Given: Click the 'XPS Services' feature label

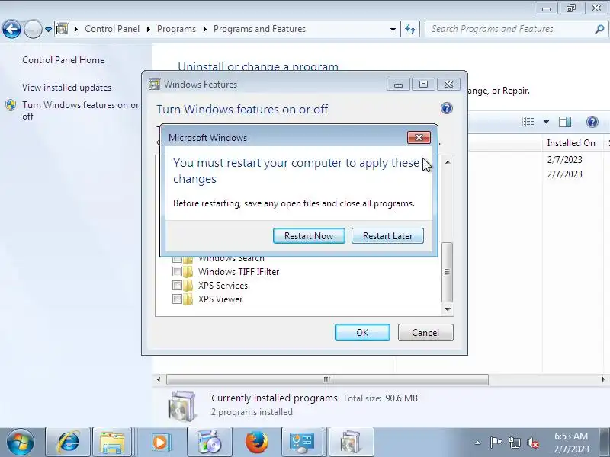Looking at the screenshot, I should click(223, 286).
